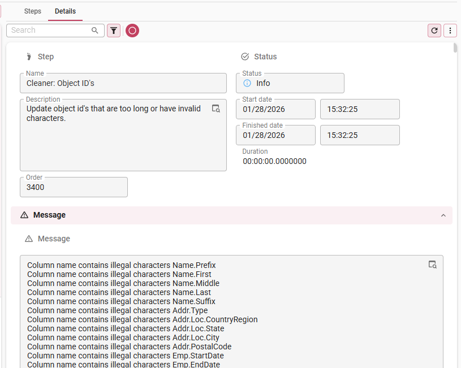Click the Start time field 15:32:25
The height and width of the screenshot is (368, 461).
pos(360,109)
